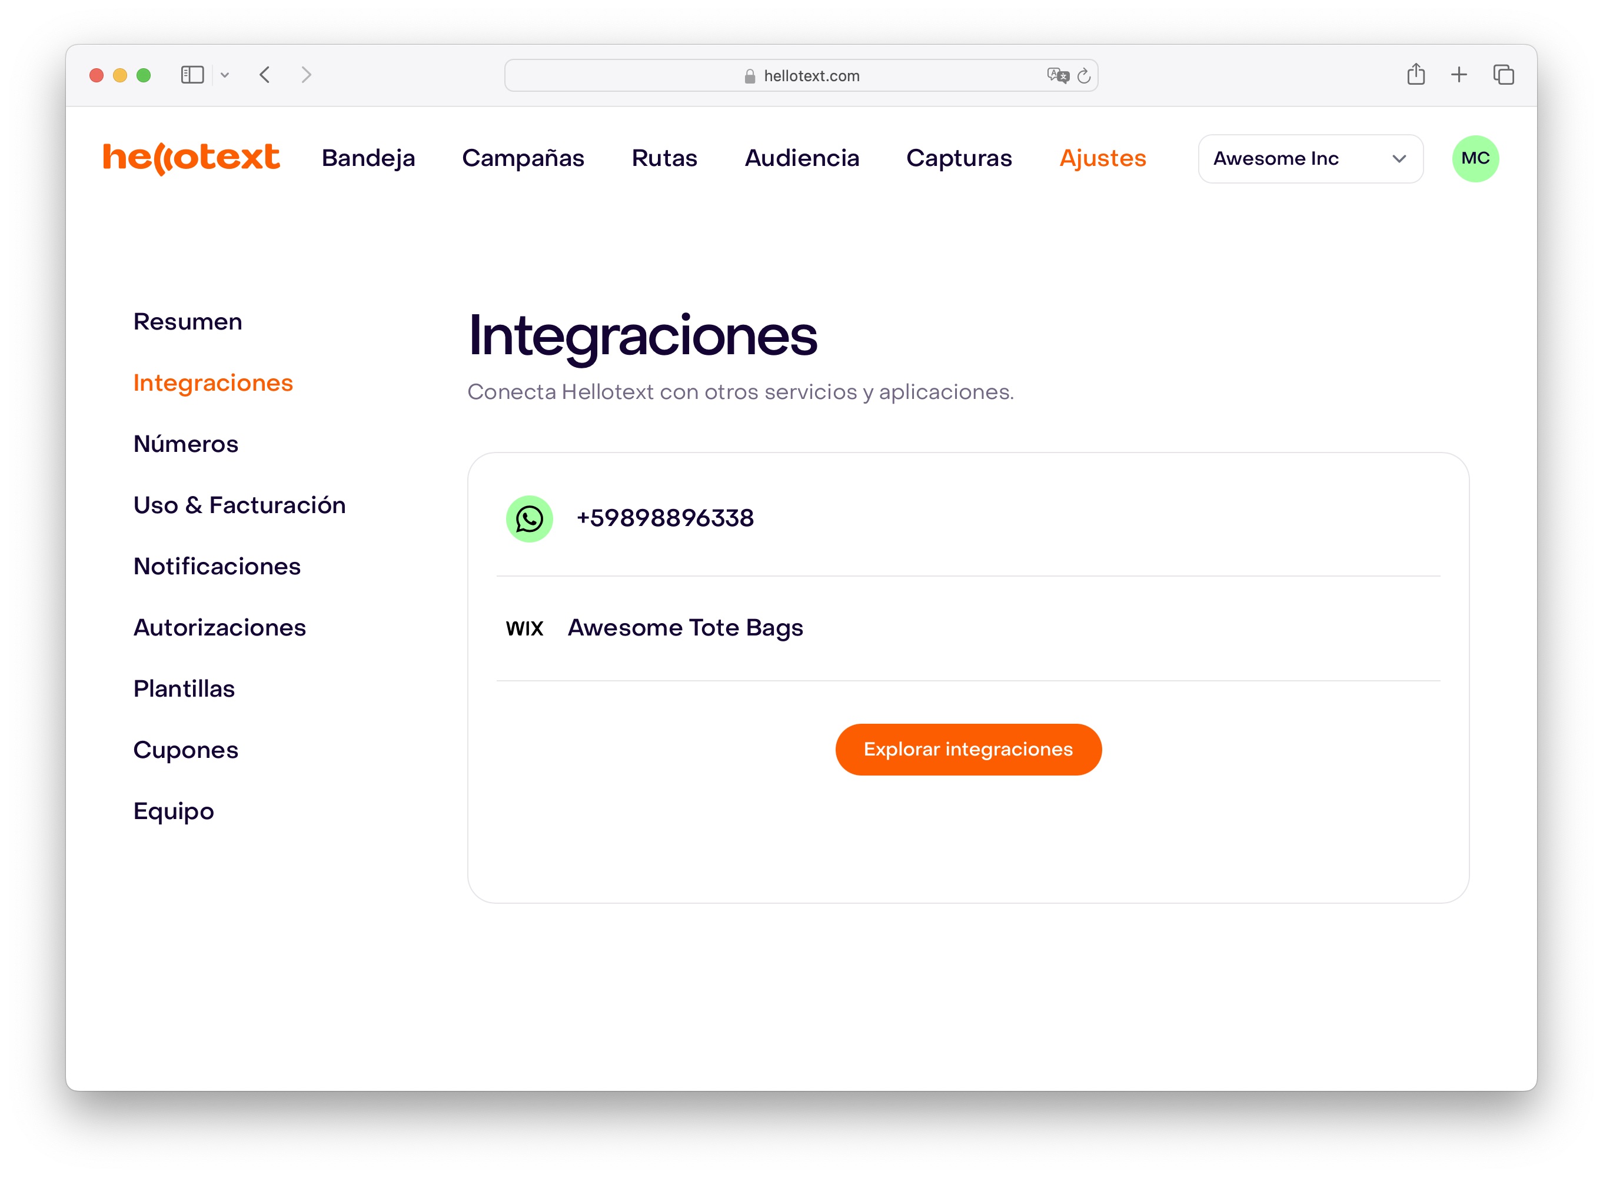Open a new tab with the plus icon

click(x=1459, y=75)
